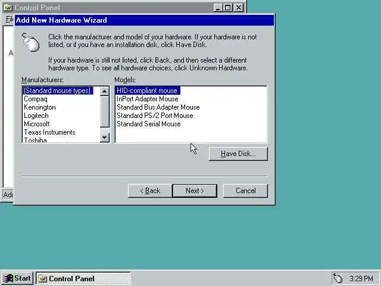Click the Manufacturers scrollbar thumb

click(x=105, y=111)
